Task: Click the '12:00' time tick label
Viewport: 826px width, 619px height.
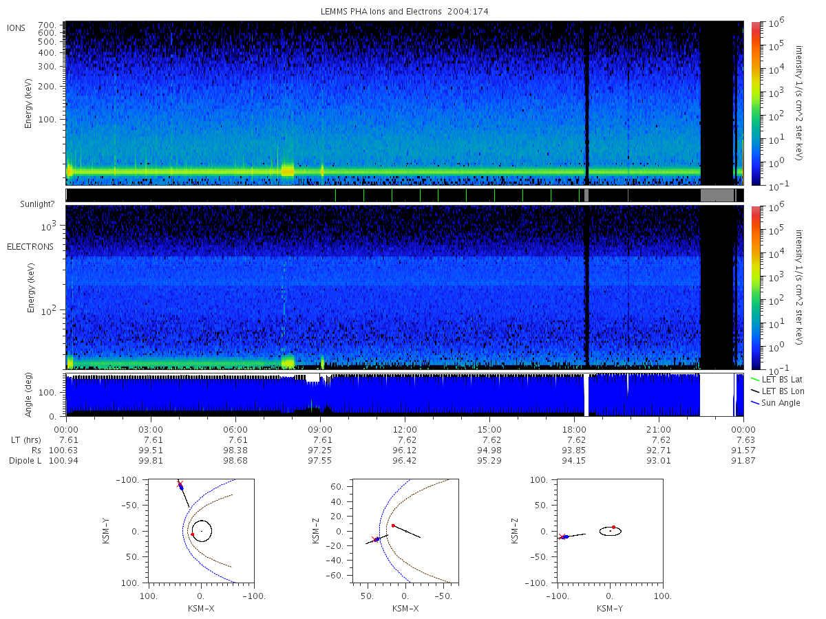Action: 405,428
